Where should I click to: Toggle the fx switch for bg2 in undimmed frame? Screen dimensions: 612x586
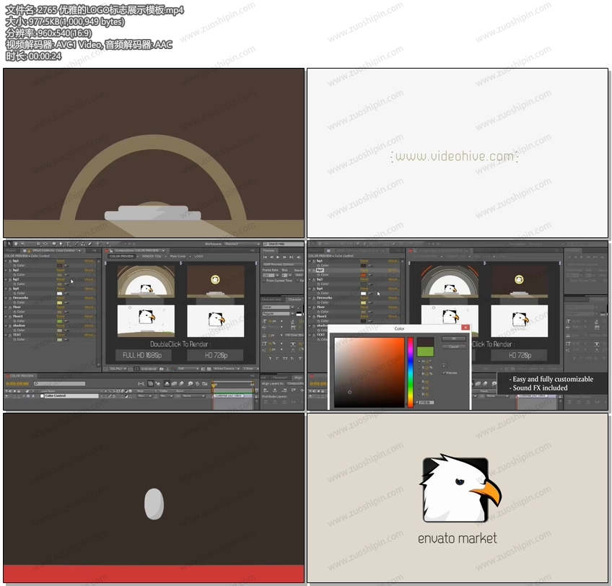(10, 270)
